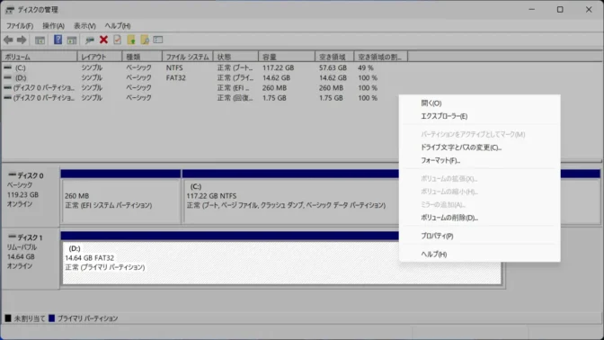
Task: Click the Disk Management title bar icon
Action: 10,10
